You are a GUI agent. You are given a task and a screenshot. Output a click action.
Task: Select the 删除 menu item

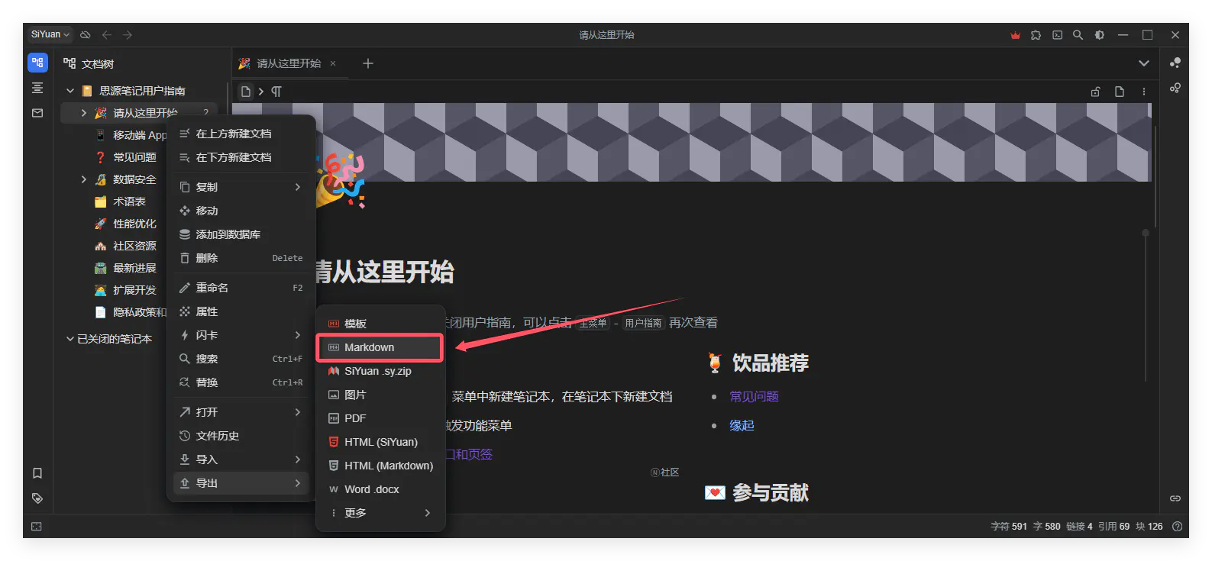click(x=241, y=258)
